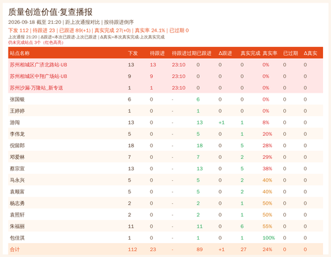Click the total 待跟进 value 23 in 合计 row

click(x=153, y=250)
